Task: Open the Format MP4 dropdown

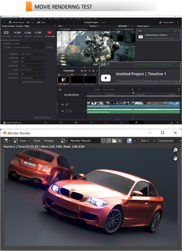Action: click(x=32, y=62)
